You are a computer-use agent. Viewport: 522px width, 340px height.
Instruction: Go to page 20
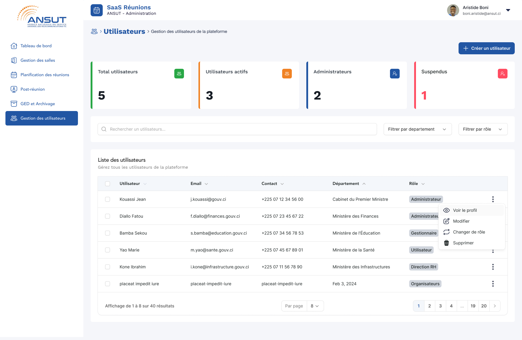pyautogui.click(x=484, y=306)
